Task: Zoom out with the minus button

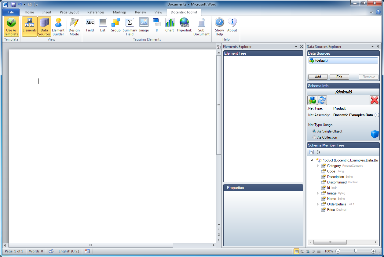Action: [x=338, y=251]
